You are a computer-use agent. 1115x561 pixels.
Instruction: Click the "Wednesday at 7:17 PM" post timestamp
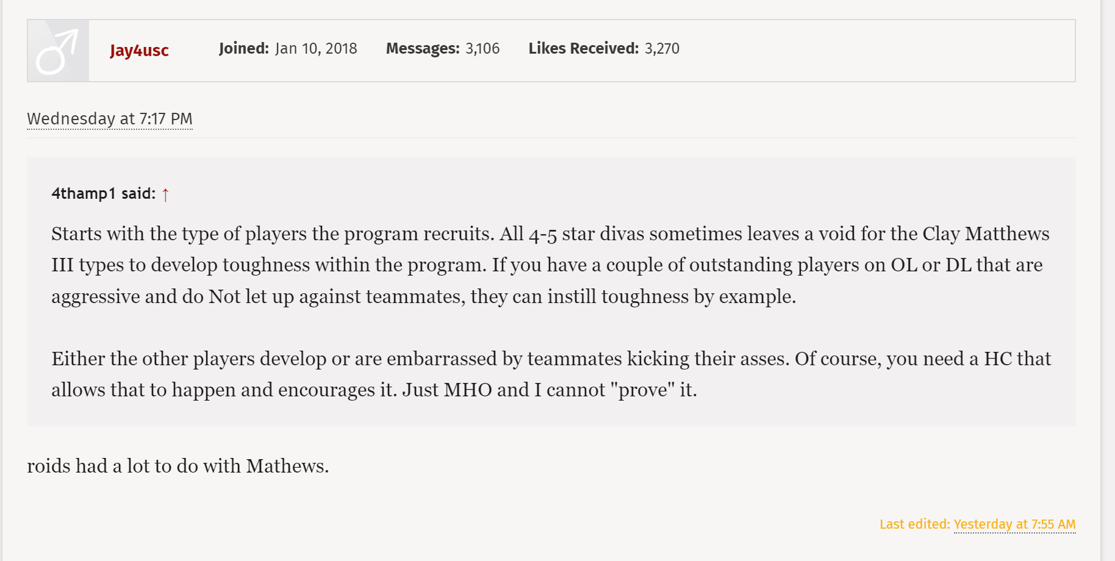point(110,119)
